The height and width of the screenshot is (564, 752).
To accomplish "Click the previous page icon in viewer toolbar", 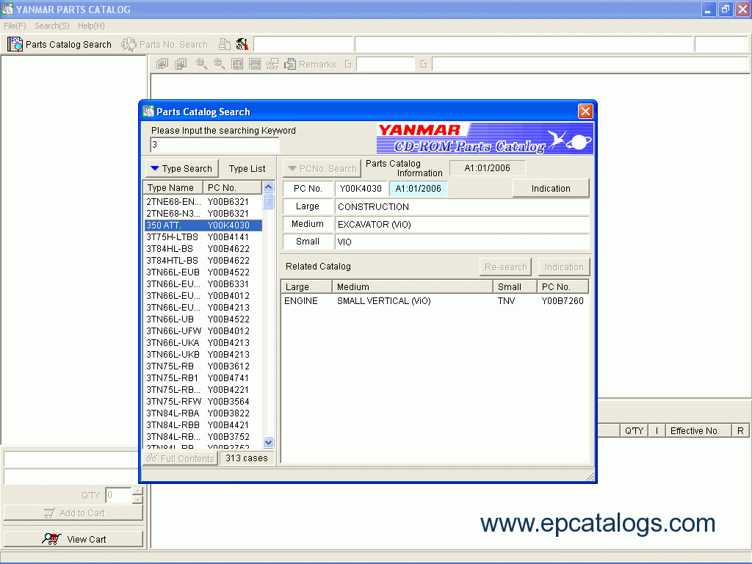I will pos(162,64).
